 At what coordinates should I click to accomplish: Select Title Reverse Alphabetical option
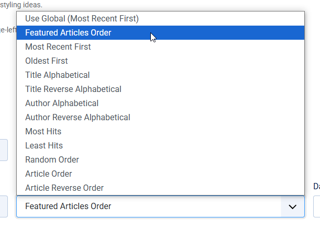coord(73,89)
